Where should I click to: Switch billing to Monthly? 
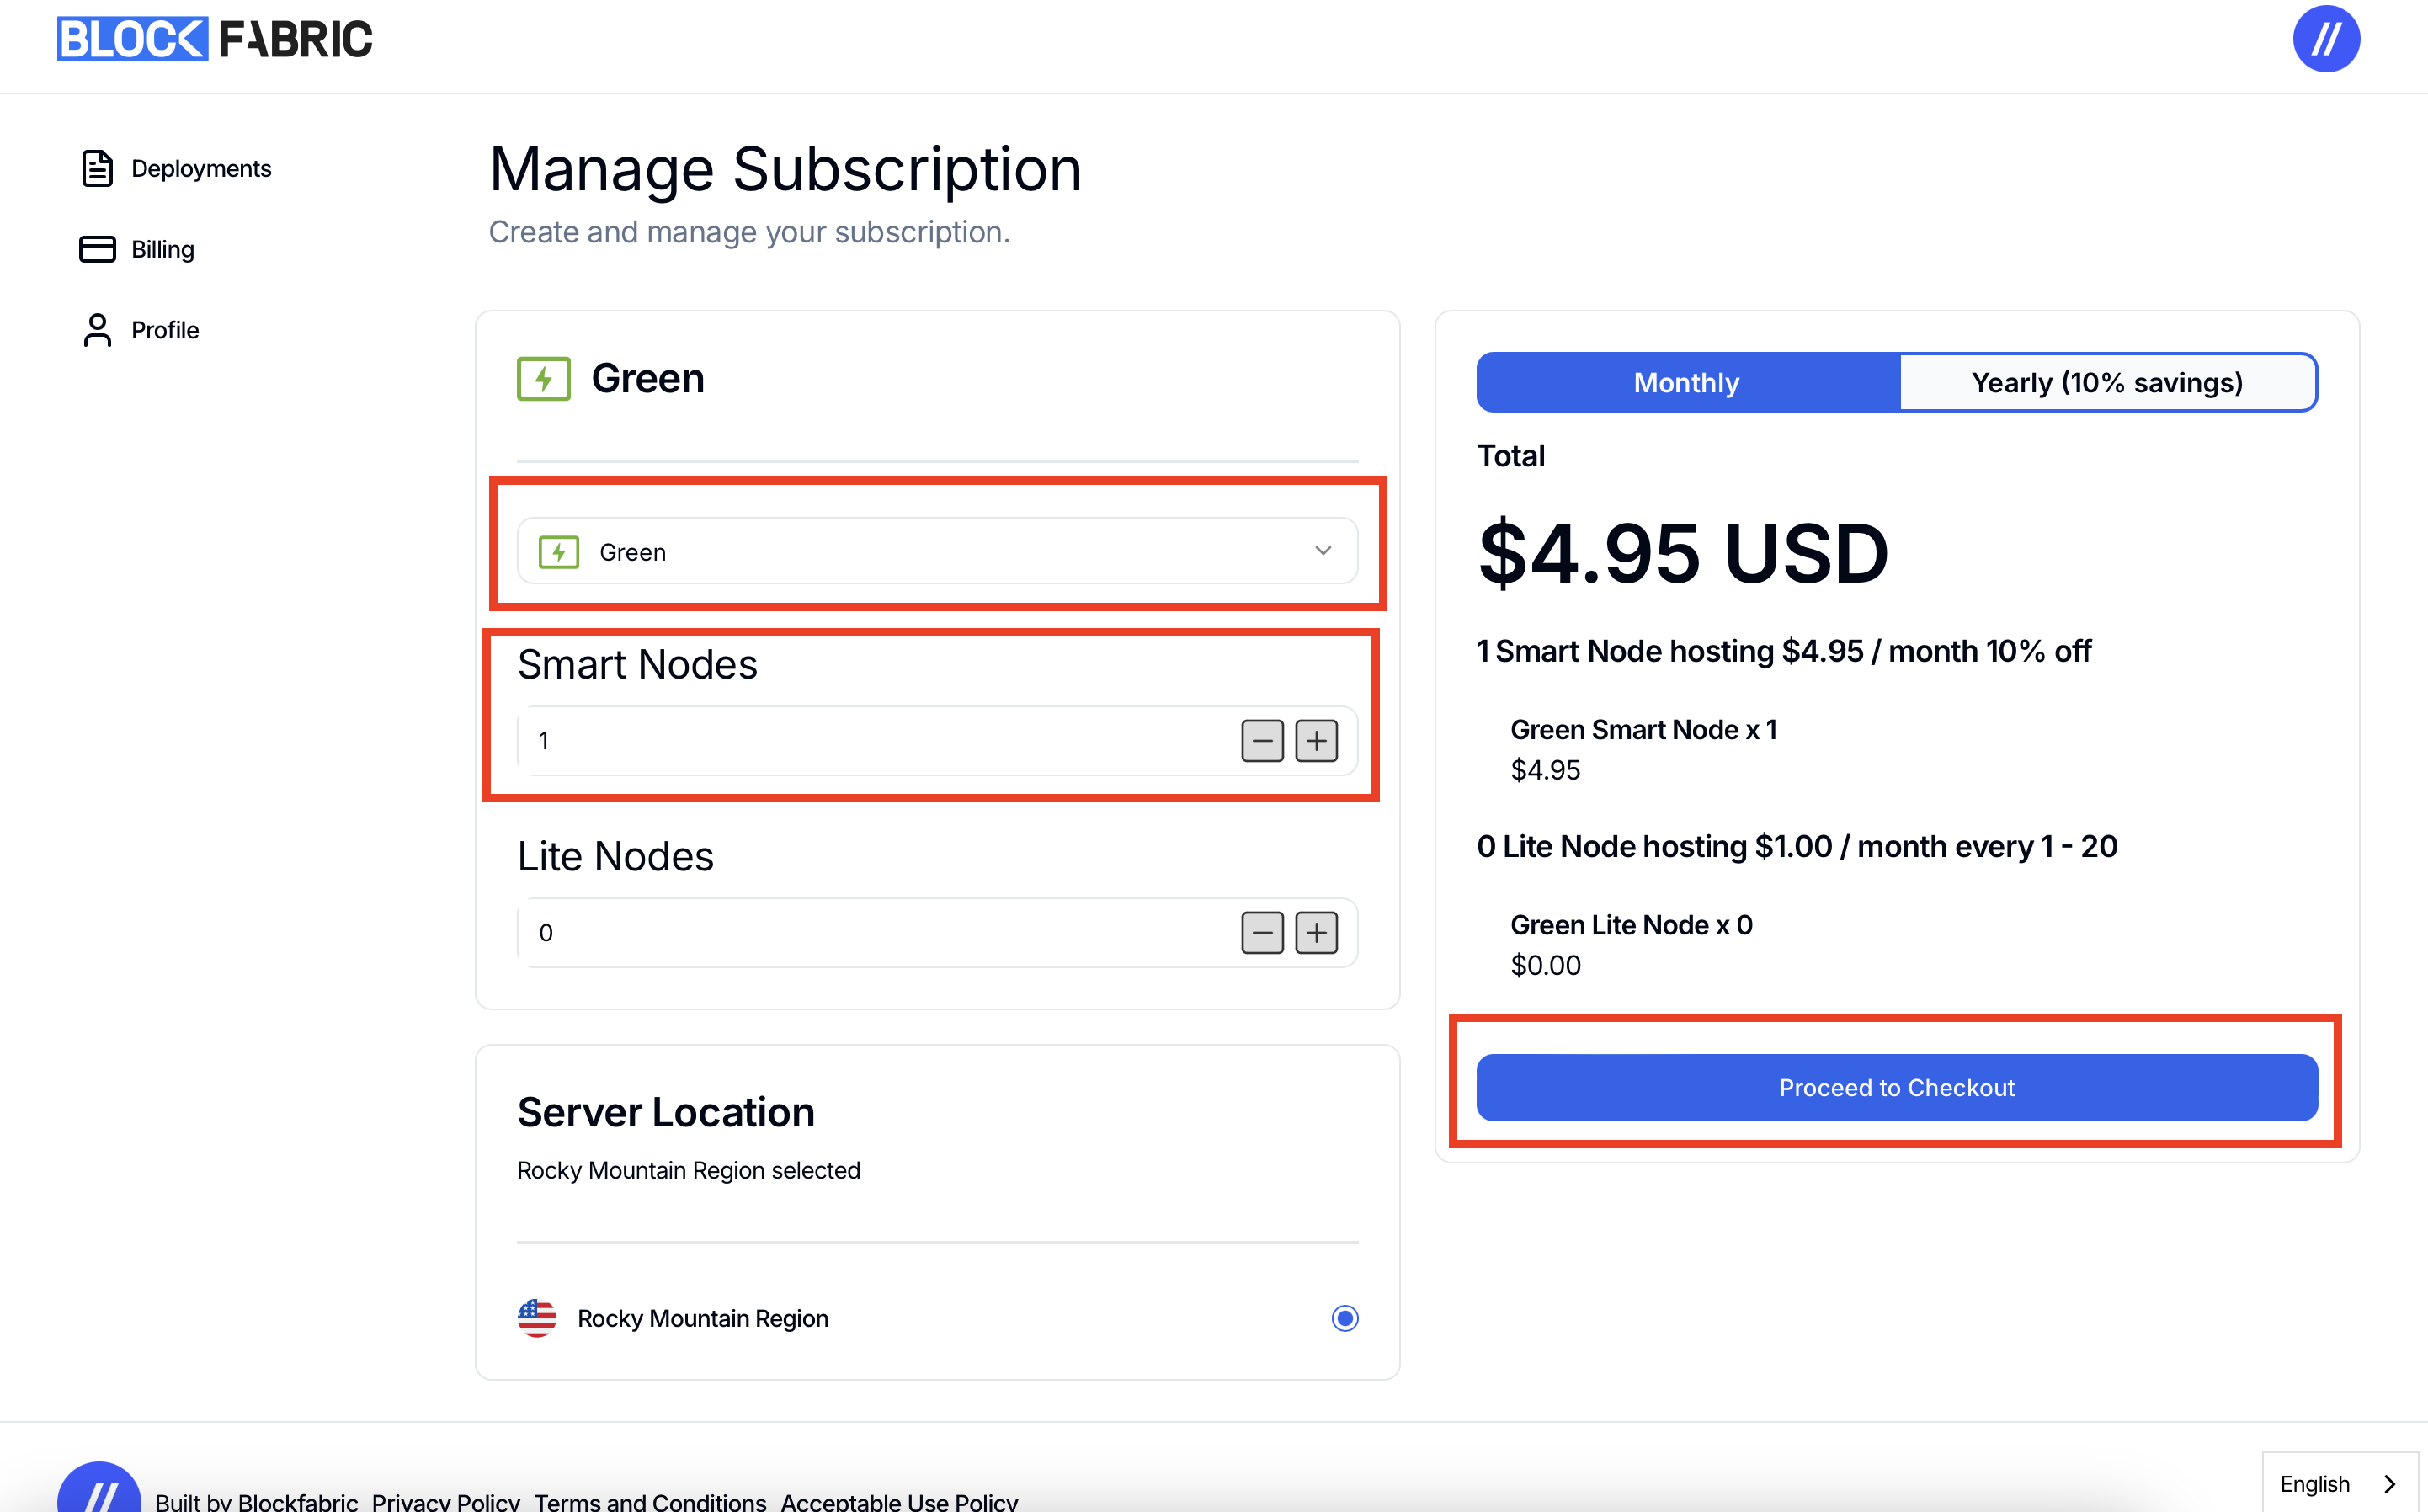click(x=1688, y=382)
